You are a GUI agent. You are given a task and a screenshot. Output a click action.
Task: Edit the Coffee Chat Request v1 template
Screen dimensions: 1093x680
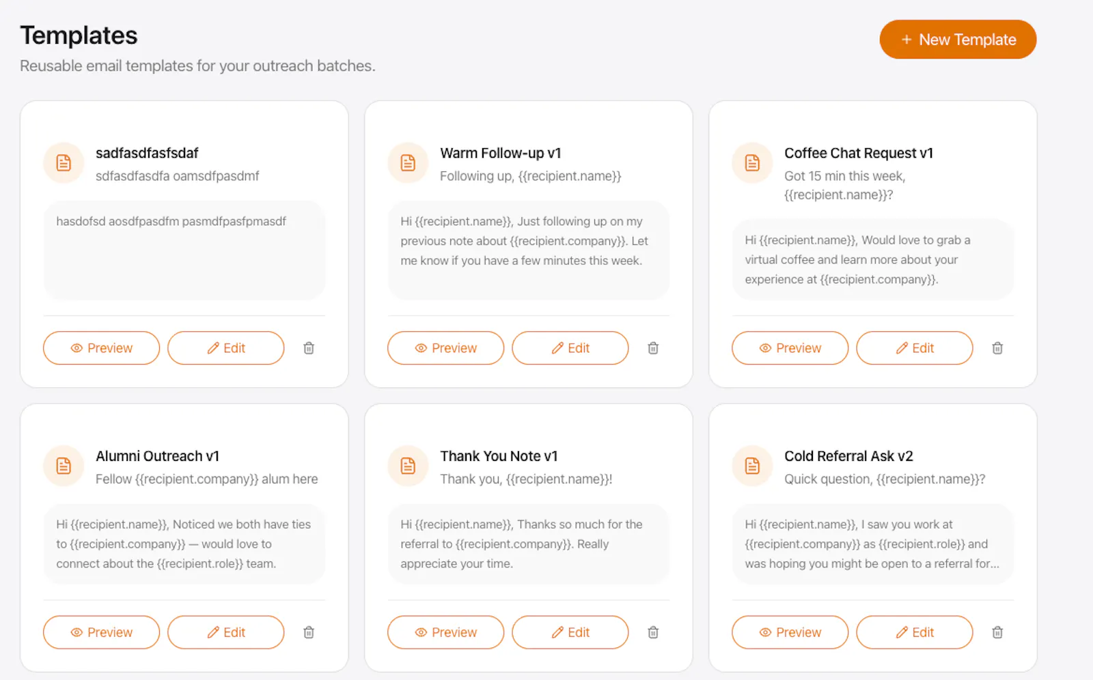914,348
